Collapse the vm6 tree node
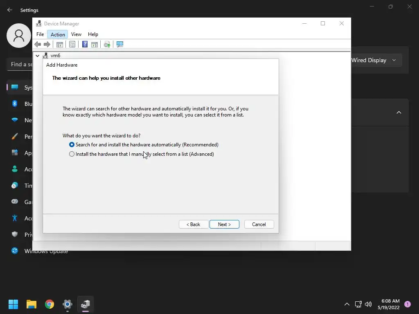 coord(37,56)
